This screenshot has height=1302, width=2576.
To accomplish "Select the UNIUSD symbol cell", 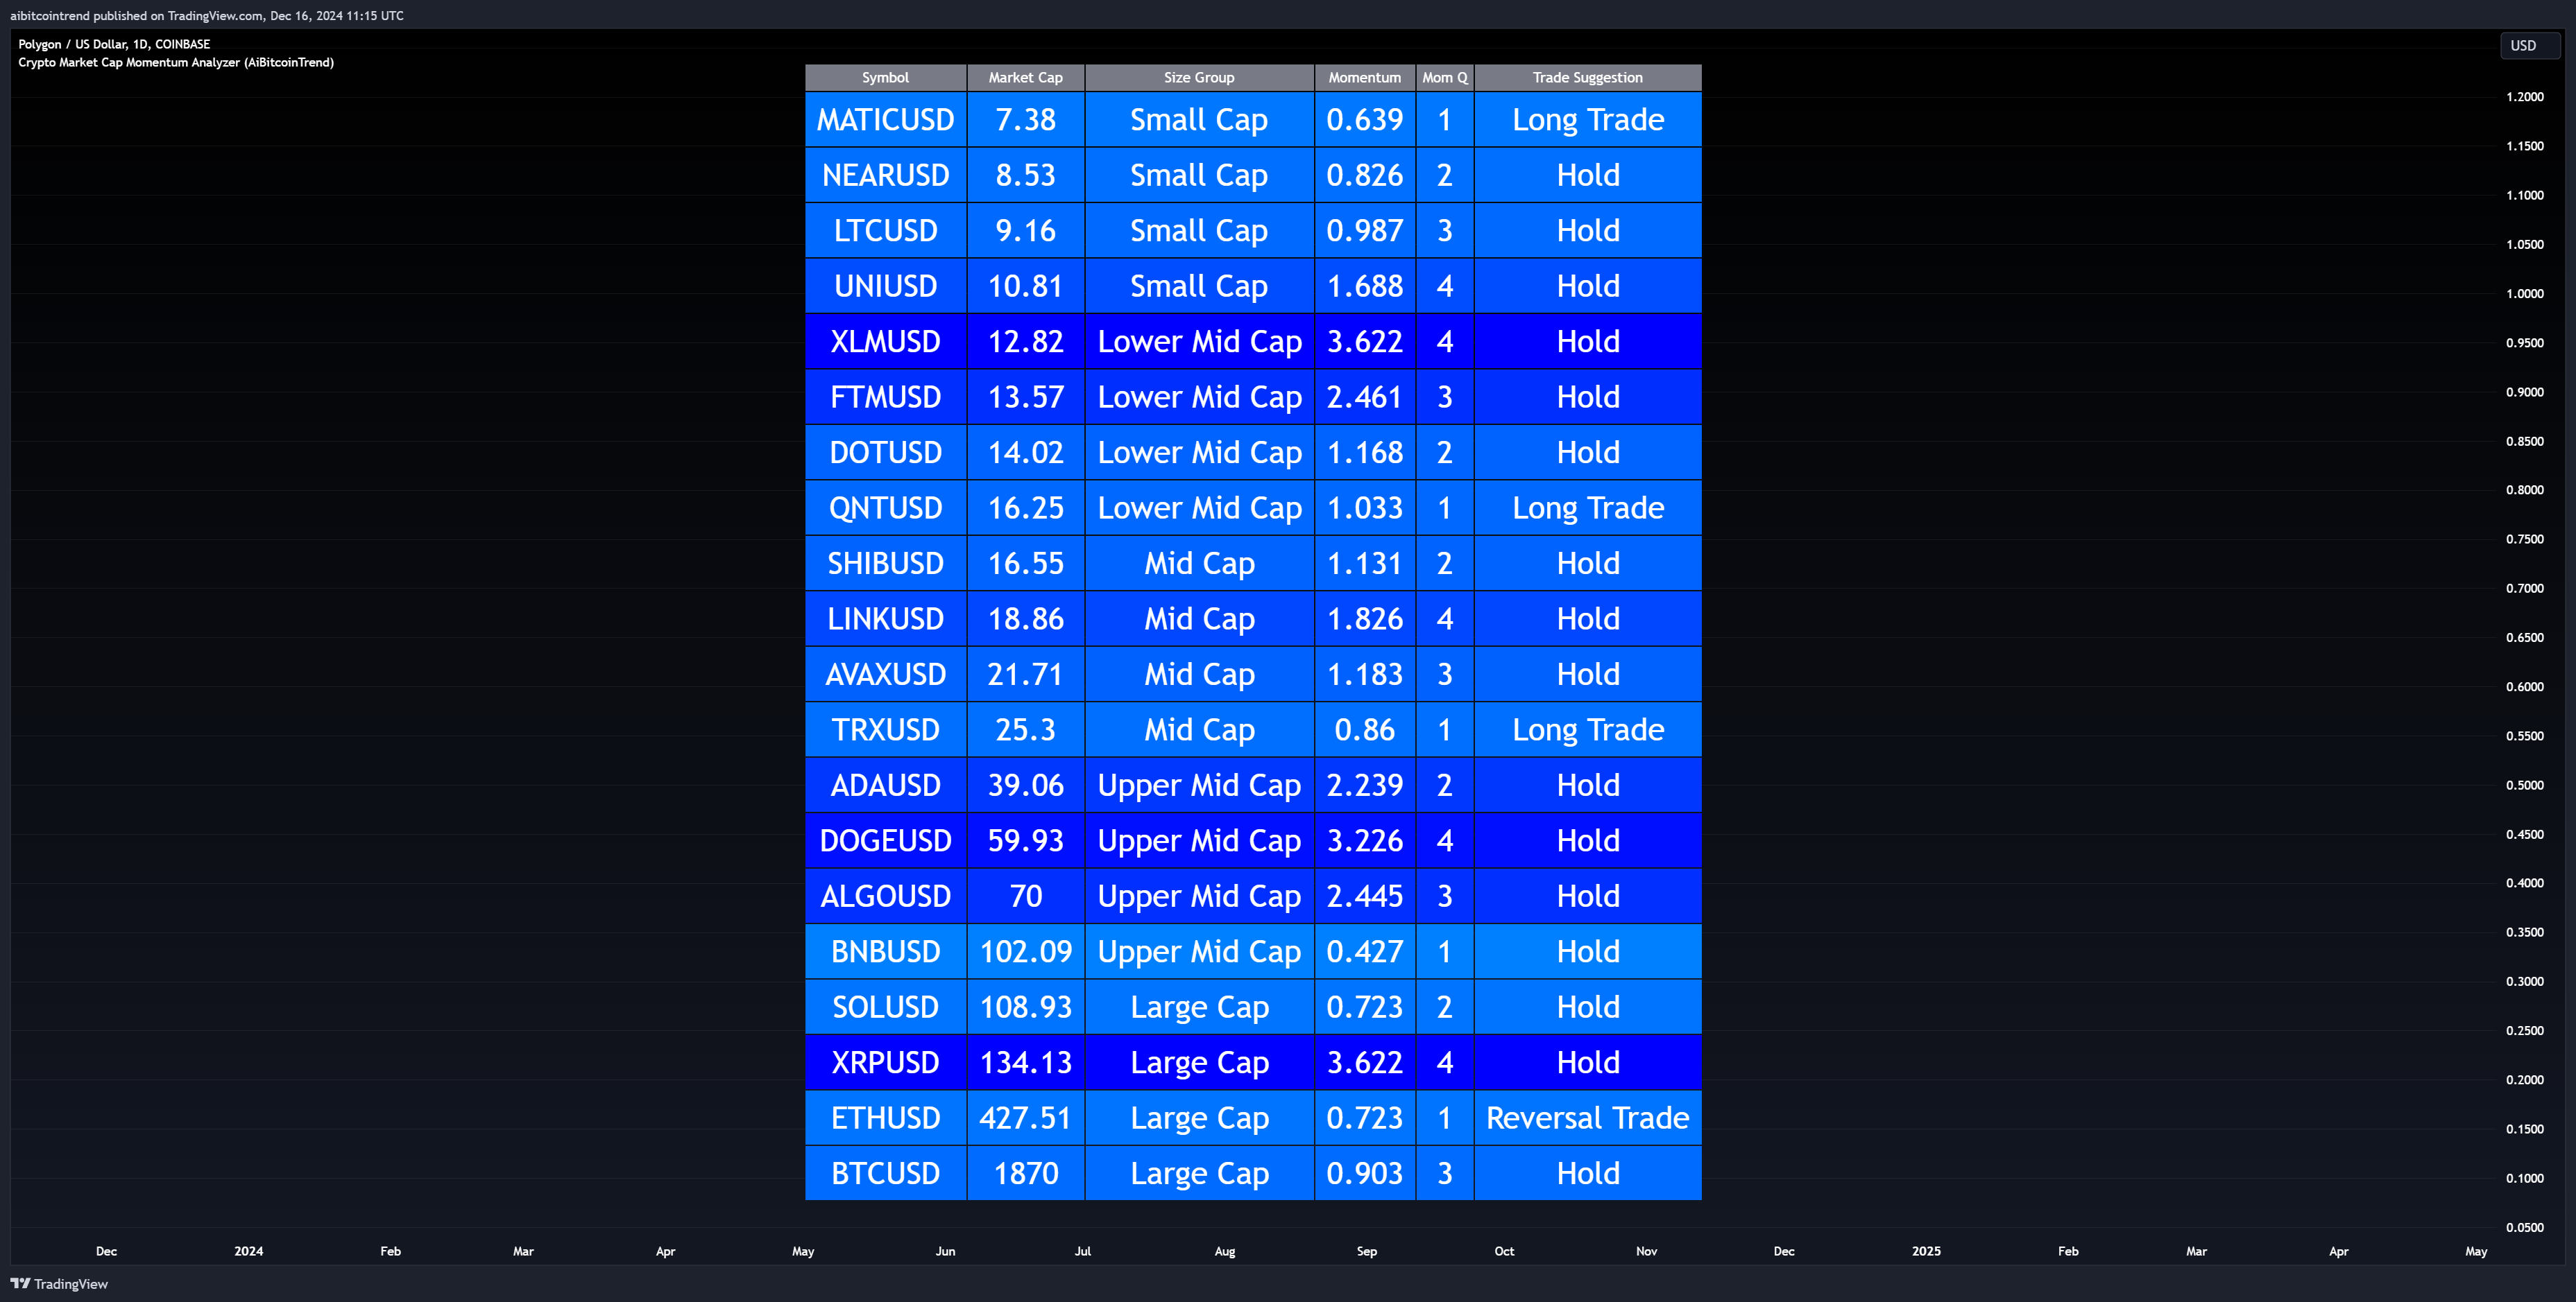I will [885, 286].
